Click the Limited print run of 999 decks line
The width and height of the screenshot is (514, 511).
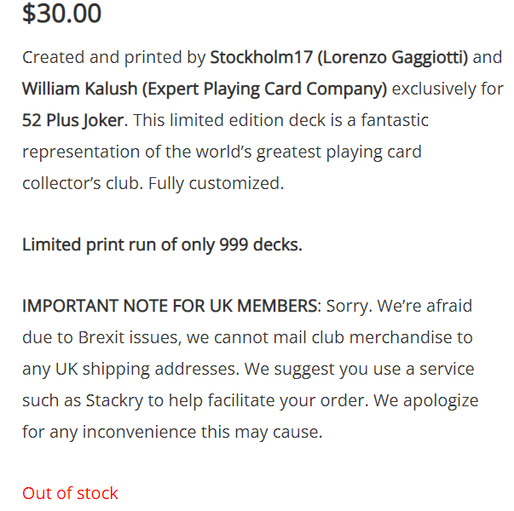[162, 244]
